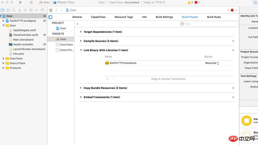Switch to the Build Settings tab

pos(164,17)
